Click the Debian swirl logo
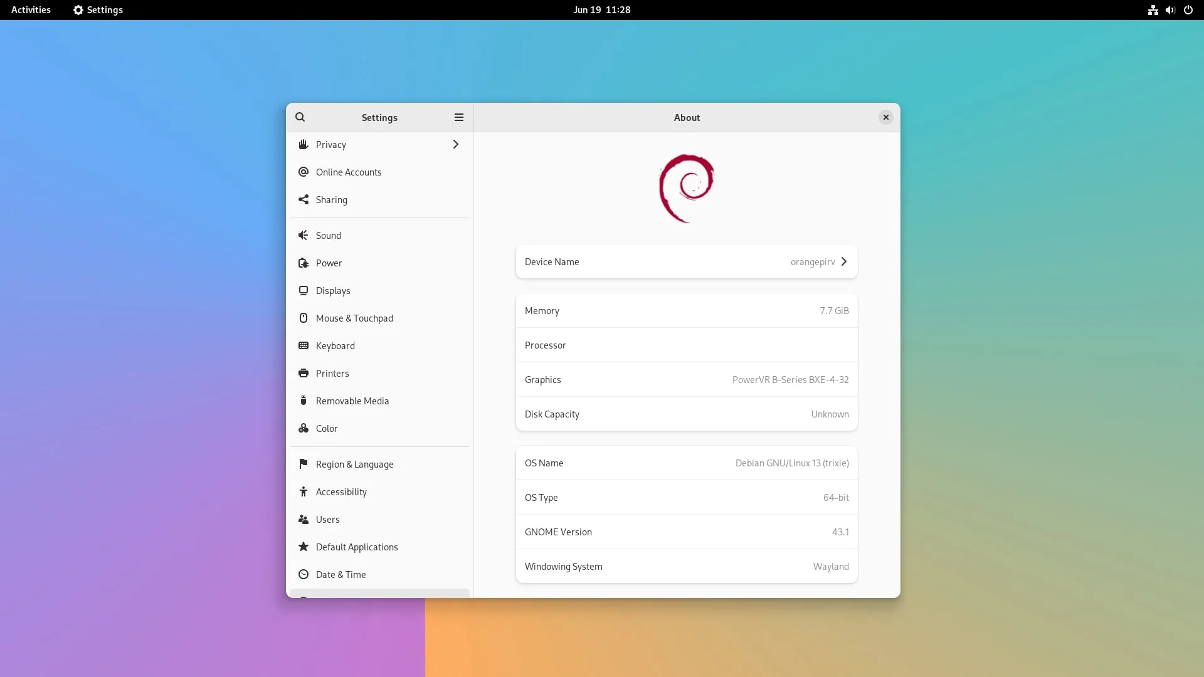Image resolution: width=1204 pixels, height=677 pixels. (686, 188)
